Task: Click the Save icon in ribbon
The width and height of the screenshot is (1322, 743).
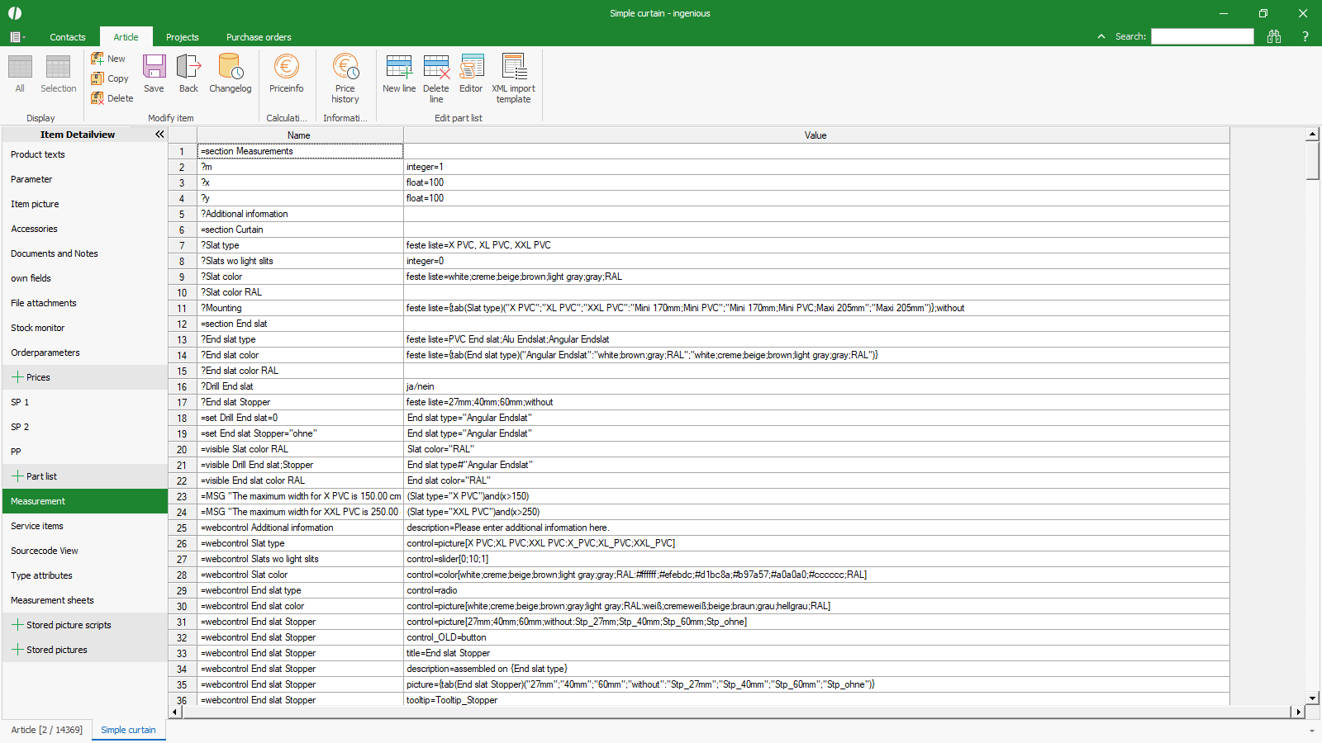Action: (x=154, y=73)
